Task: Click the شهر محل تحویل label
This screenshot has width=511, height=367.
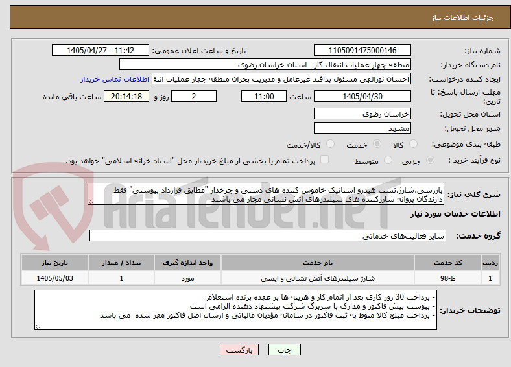Action: pyautogui.click(x=473, y=129)
